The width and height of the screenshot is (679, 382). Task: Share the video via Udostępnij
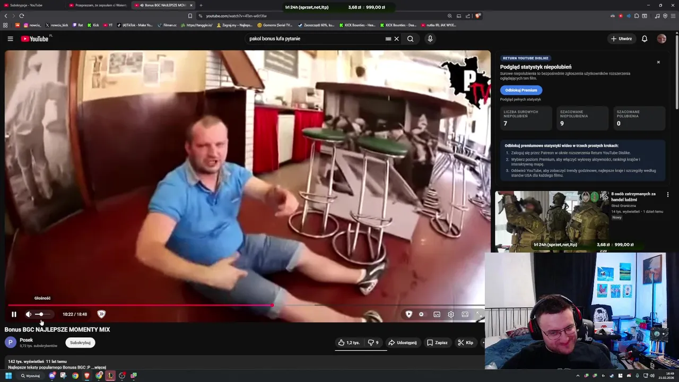click(x=403, y=343)
